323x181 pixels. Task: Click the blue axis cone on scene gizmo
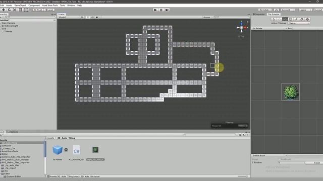pos(241,24)
